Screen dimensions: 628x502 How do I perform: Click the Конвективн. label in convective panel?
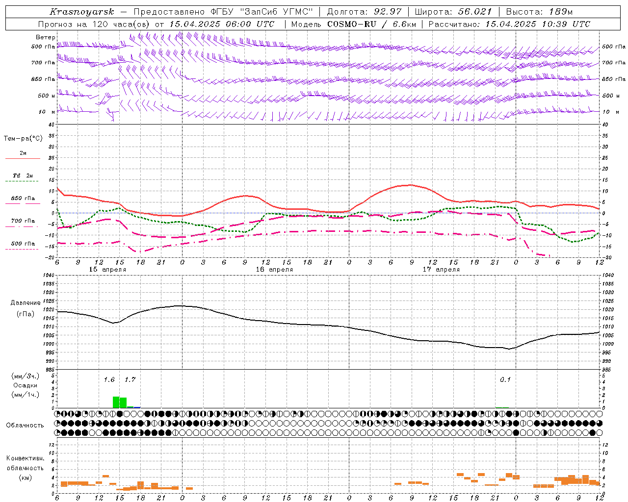pyautogui.click(x=26, y=458)
